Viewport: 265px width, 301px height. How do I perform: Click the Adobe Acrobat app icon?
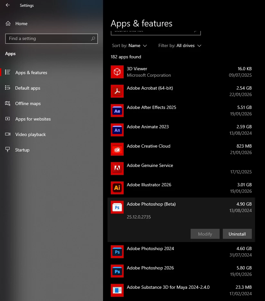[x=117, y=91]
